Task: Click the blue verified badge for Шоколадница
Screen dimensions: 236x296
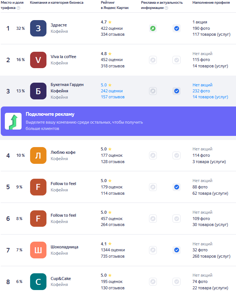Action: click(177, 250)
